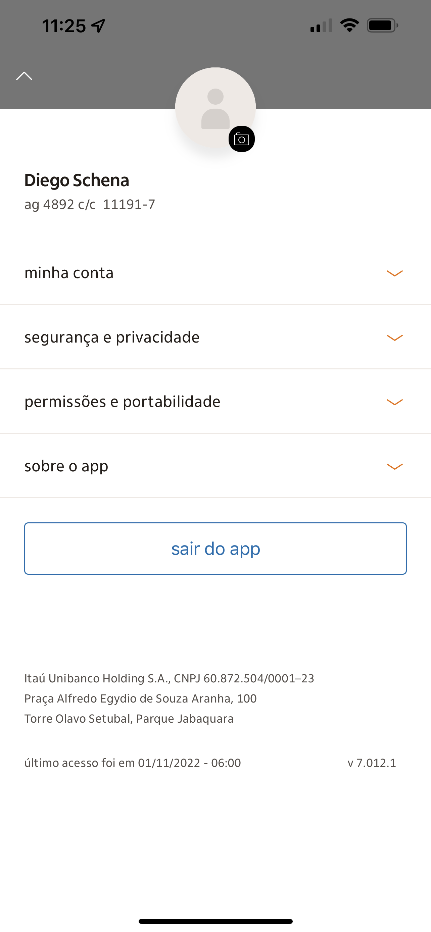Tap the Diego Schena account name
Image resolution: width=431 pixels, height=932 pixels.
point(77,180)
